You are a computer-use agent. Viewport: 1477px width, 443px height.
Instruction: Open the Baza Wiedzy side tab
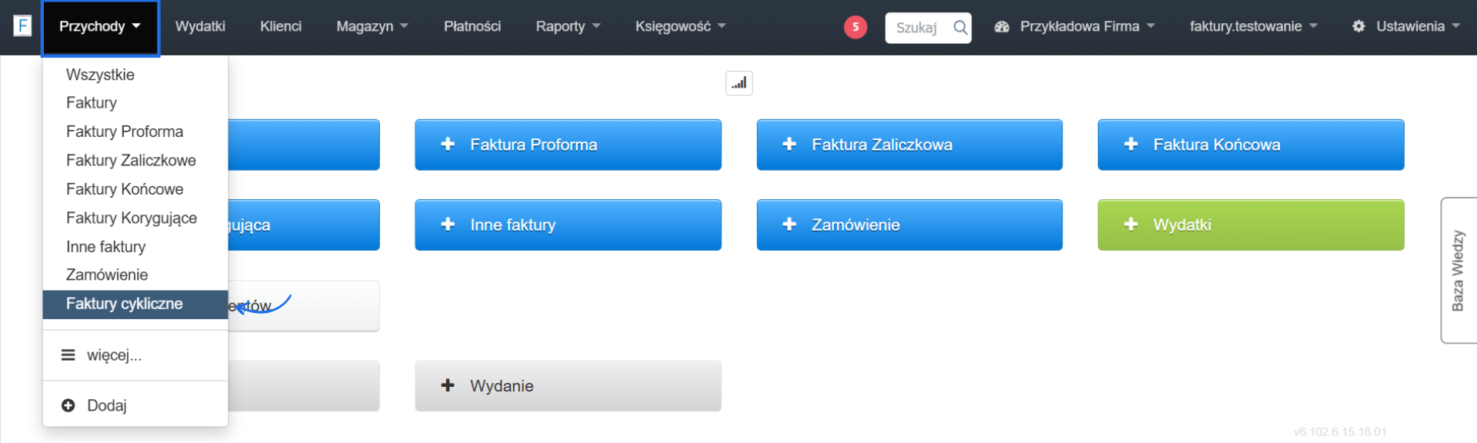pos(1459,271)
